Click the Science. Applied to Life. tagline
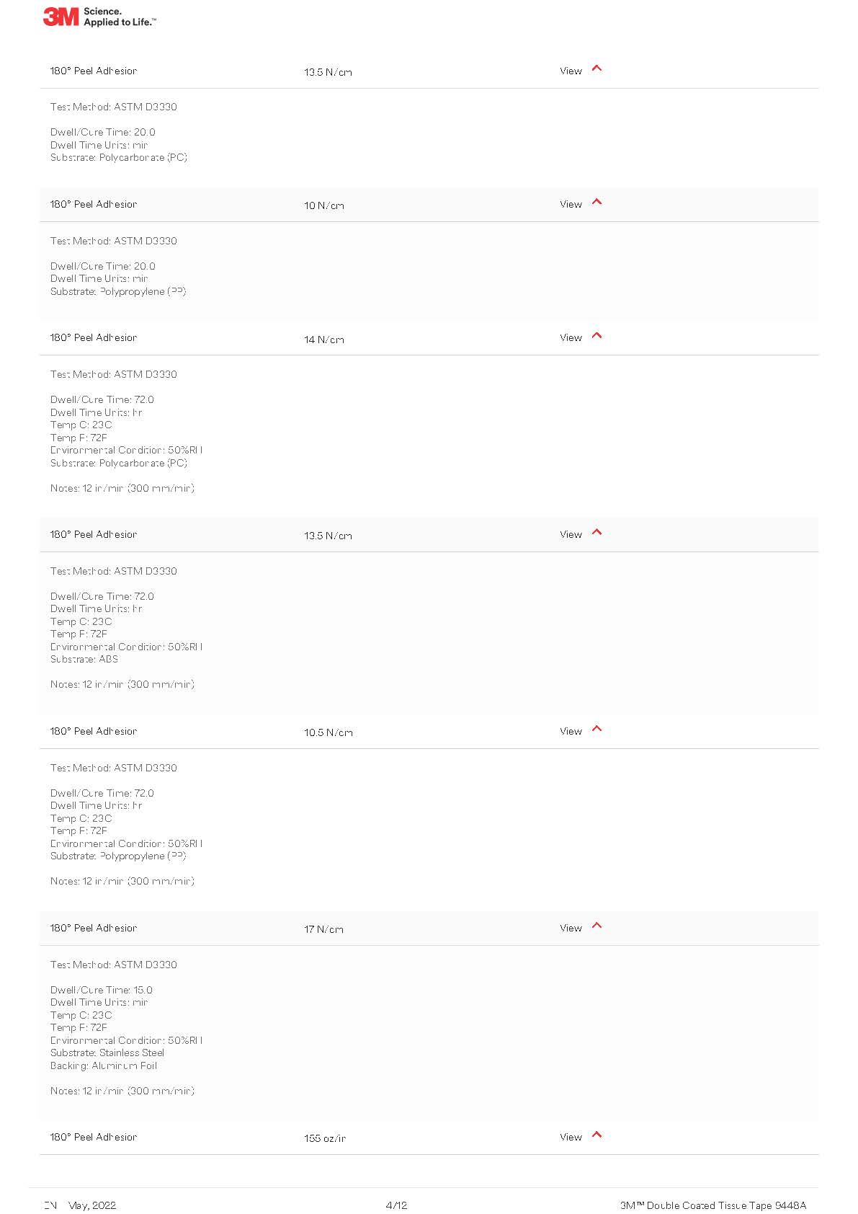 (120, 17)
